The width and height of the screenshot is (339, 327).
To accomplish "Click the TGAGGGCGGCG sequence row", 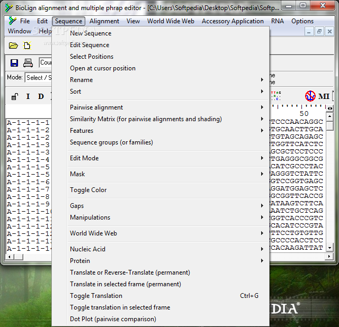I will (297, 159).
